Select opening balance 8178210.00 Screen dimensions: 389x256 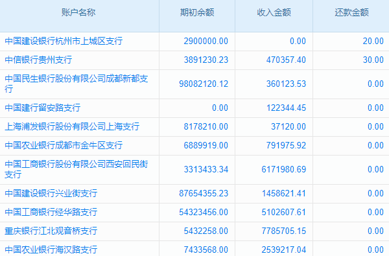tap(206, 126)
